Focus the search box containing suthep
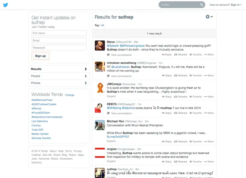 coord(182,5)
